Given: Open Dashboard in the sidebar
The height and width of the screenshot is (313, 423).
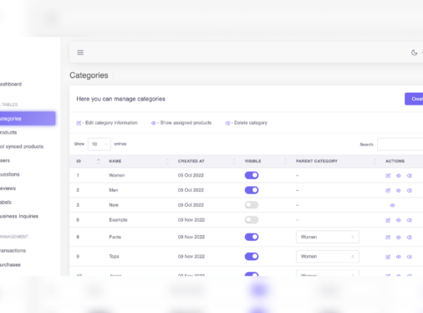Looking at the screenshot, I should pos(11,84).
